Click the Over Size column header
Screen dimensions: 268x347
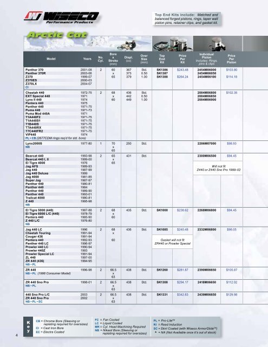coord(144,59)
